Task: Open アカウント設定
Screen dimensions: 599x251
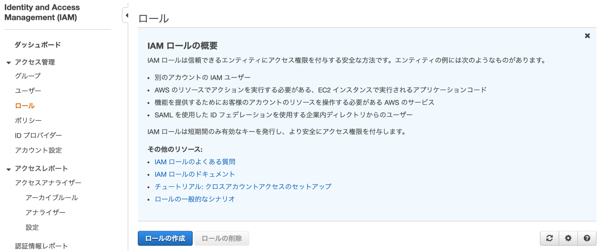Action: click(x=38, y=150)
